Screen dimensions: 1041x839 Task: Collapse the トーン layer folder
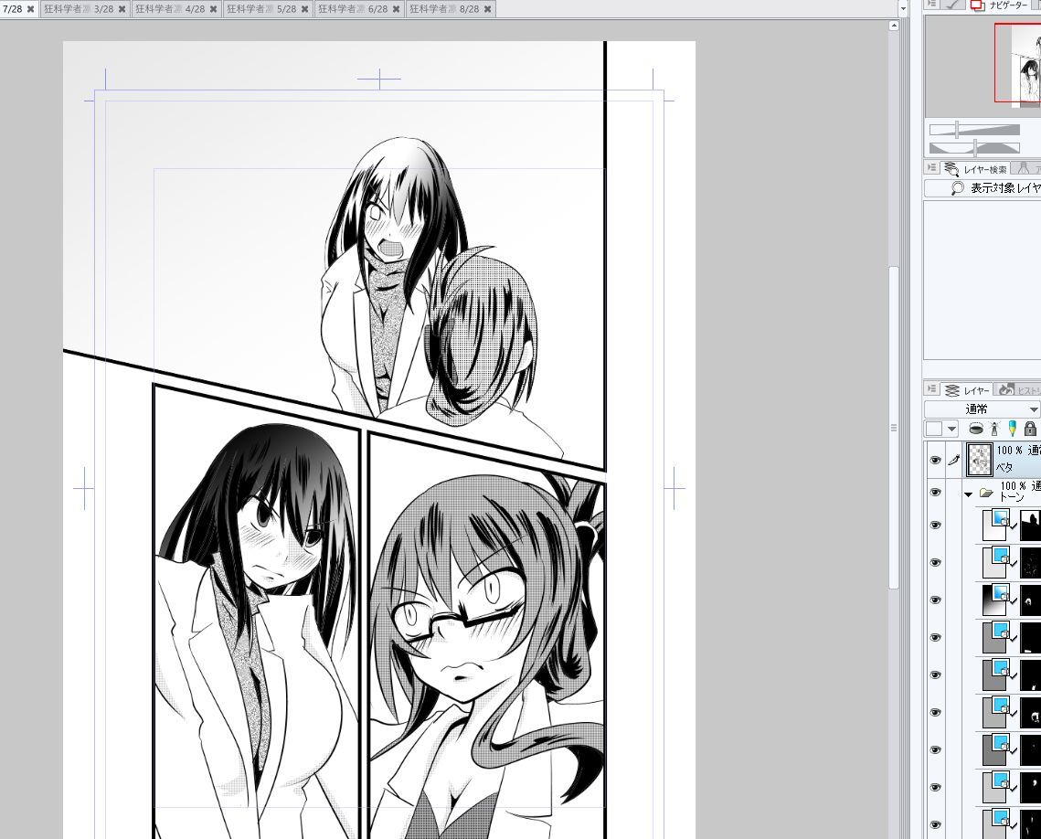click(968, 494)
